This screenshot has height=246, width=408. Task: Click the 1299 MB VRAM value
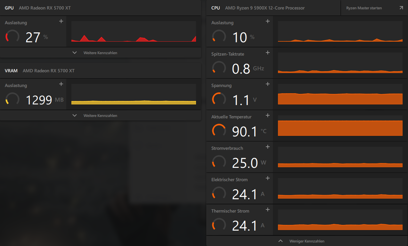45,100
